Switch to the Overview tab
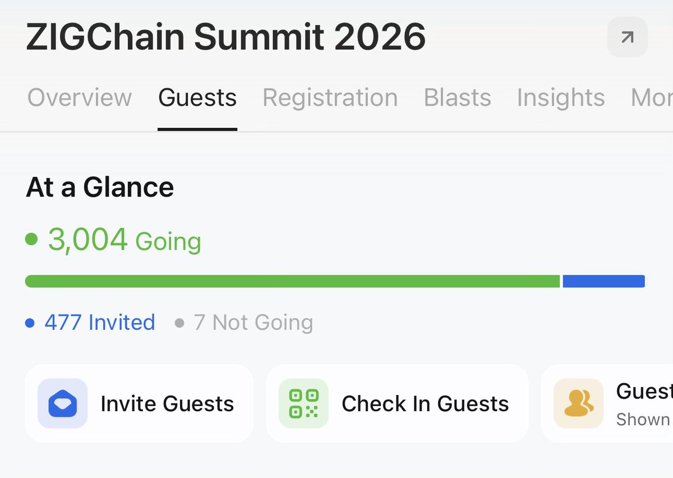 pos(79,98)
